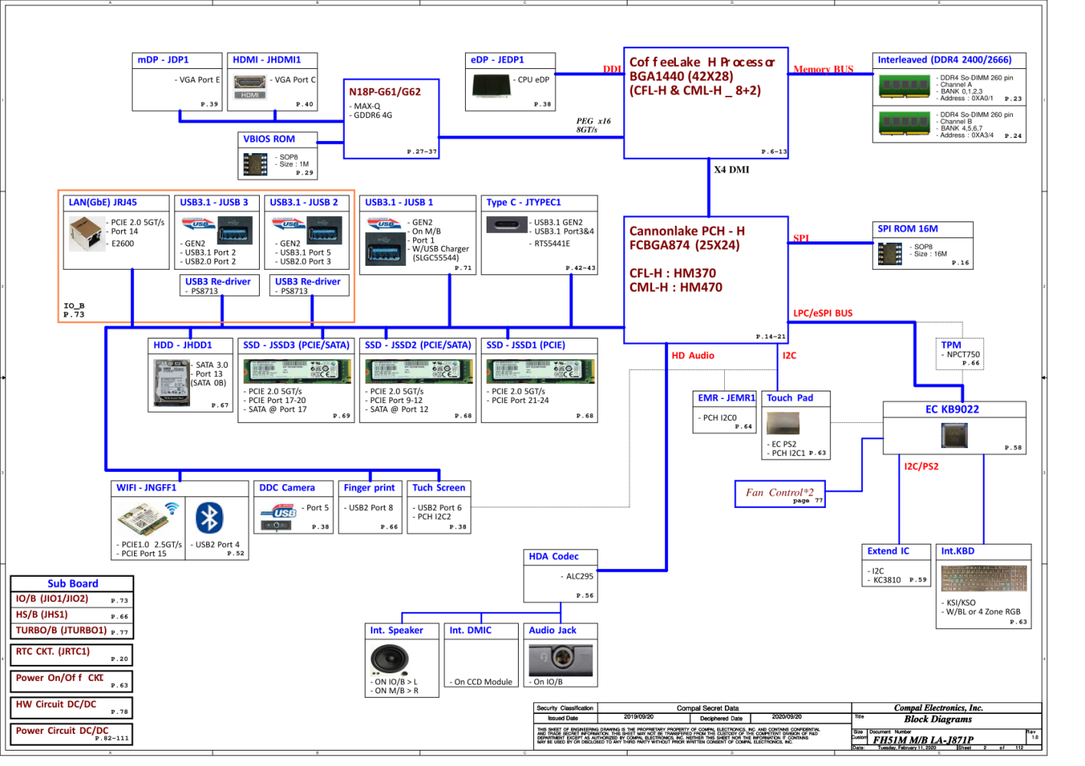Click the "Finger print" header

coord(369,487)
